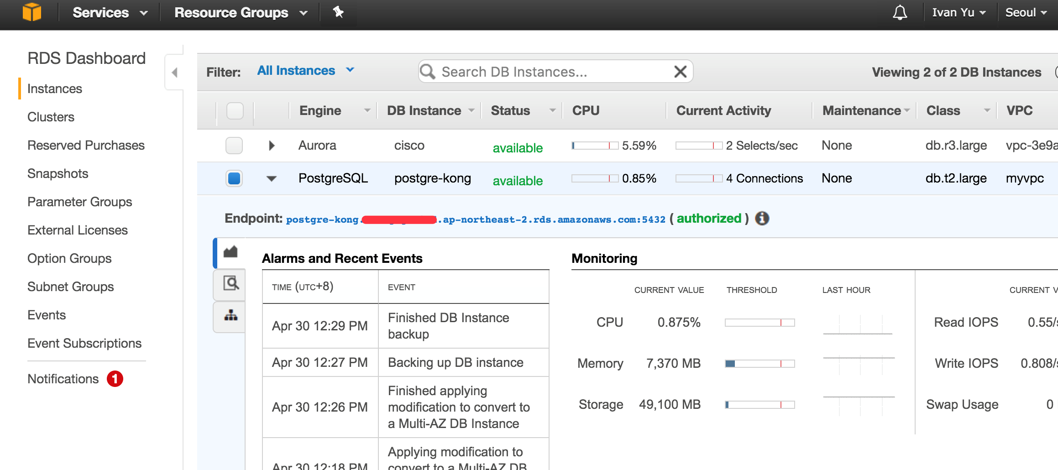This screenshot has width=1058, height=470.
Task: Collapse the sidebar with the left arrow
Action: (174, 72)
